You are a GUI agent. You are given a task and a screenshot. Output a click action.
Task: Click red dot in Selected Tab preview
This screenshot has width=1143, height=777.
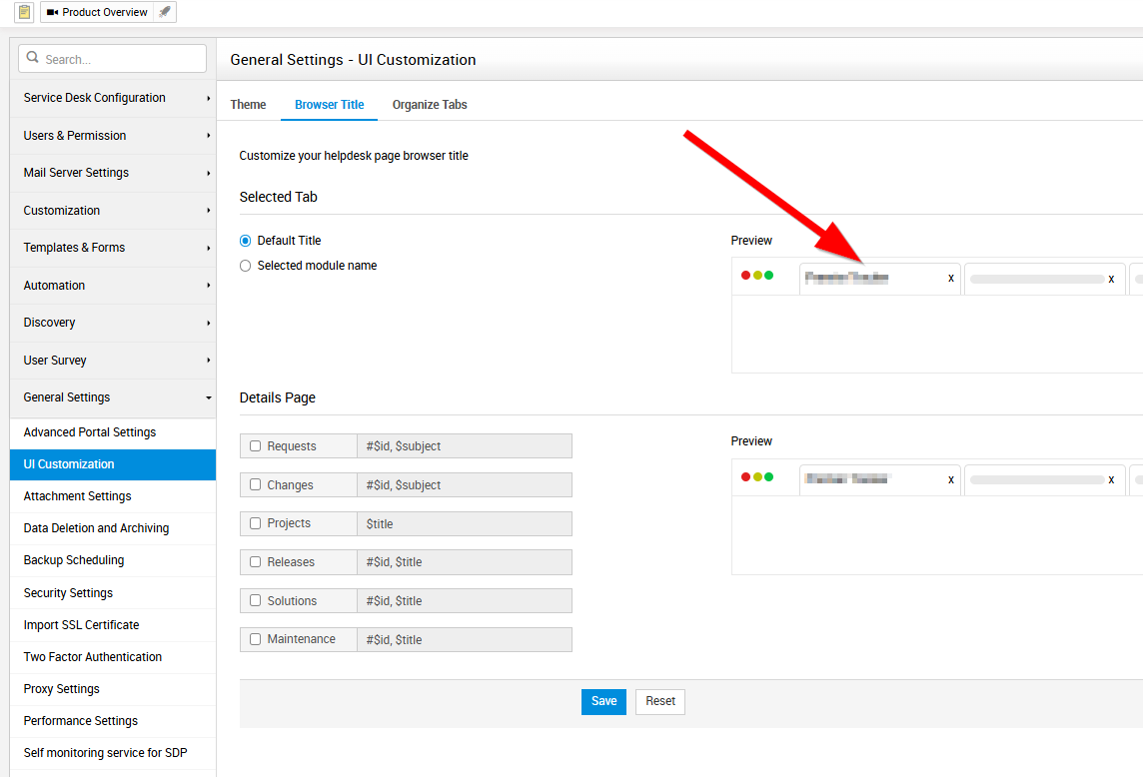click(x=745, y=276)
